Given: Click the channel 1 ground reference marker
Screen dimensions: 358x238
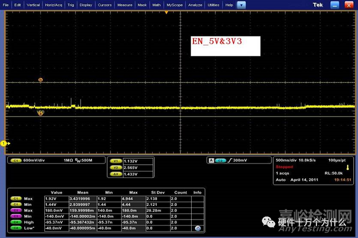Looking at the screenshot, I should coord(4,143).
